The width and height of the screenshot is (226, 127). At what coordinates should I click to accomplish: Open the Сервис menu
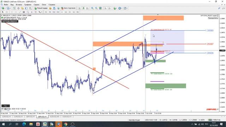point(36,5)
